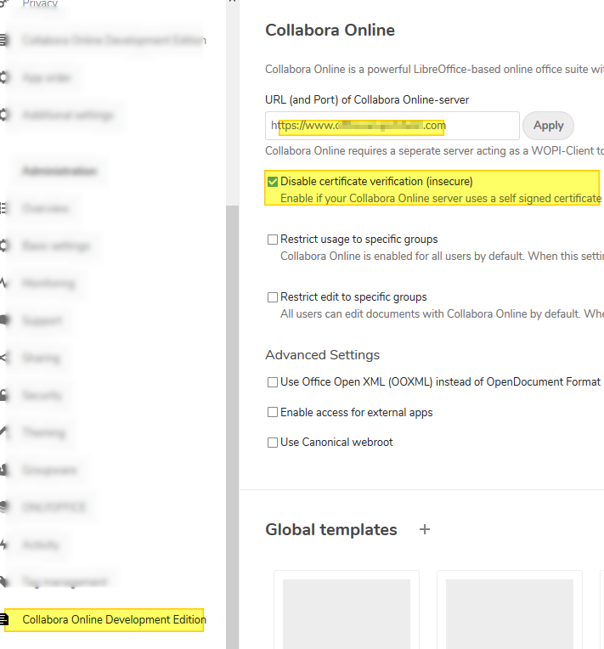Tick Enable access for external apps
The image size is (604, 649).
tap(273, 412)
